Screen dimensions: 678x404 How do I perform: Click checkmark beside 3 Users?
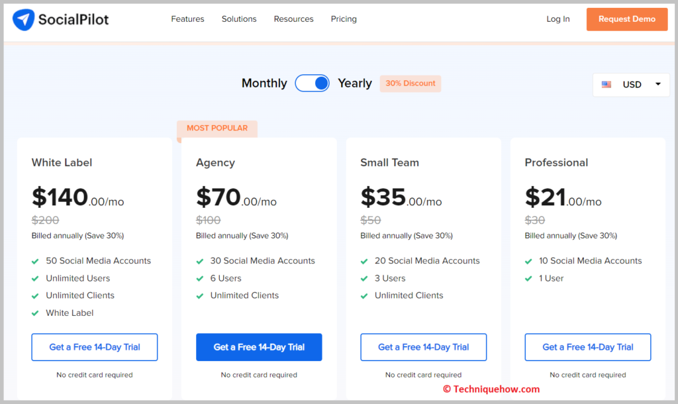pos(364,279)
